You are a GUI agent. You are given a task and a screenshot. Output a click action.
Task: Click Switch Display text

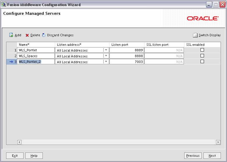pos(210,35)
